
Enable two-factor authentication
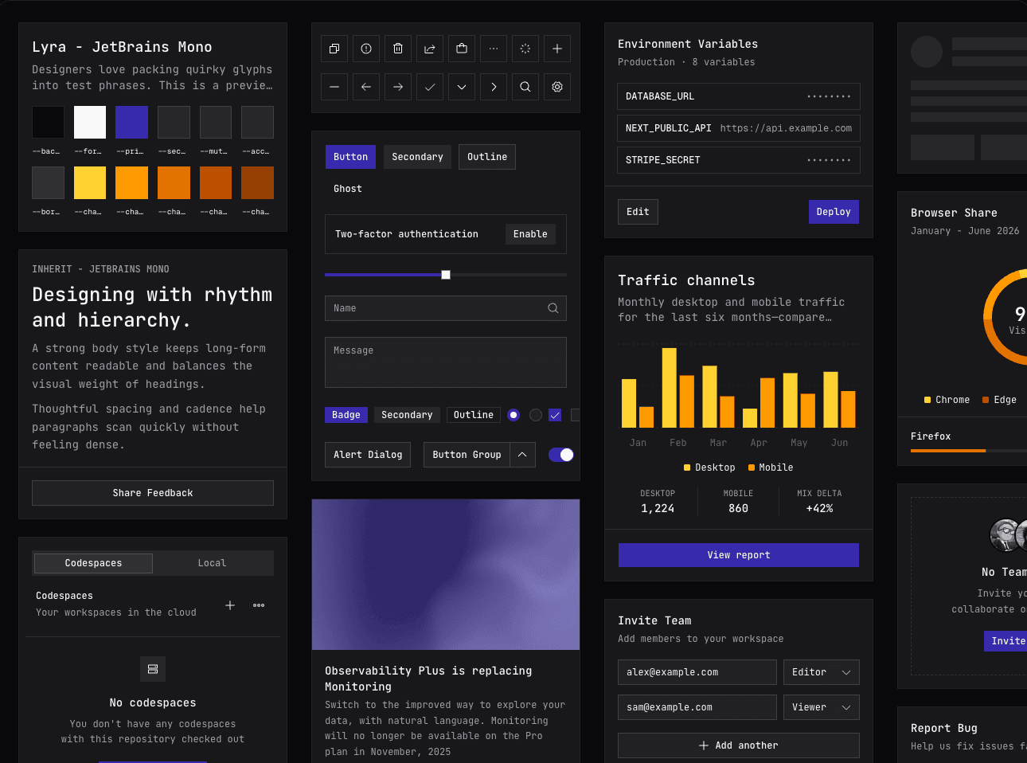click(530, 234)
